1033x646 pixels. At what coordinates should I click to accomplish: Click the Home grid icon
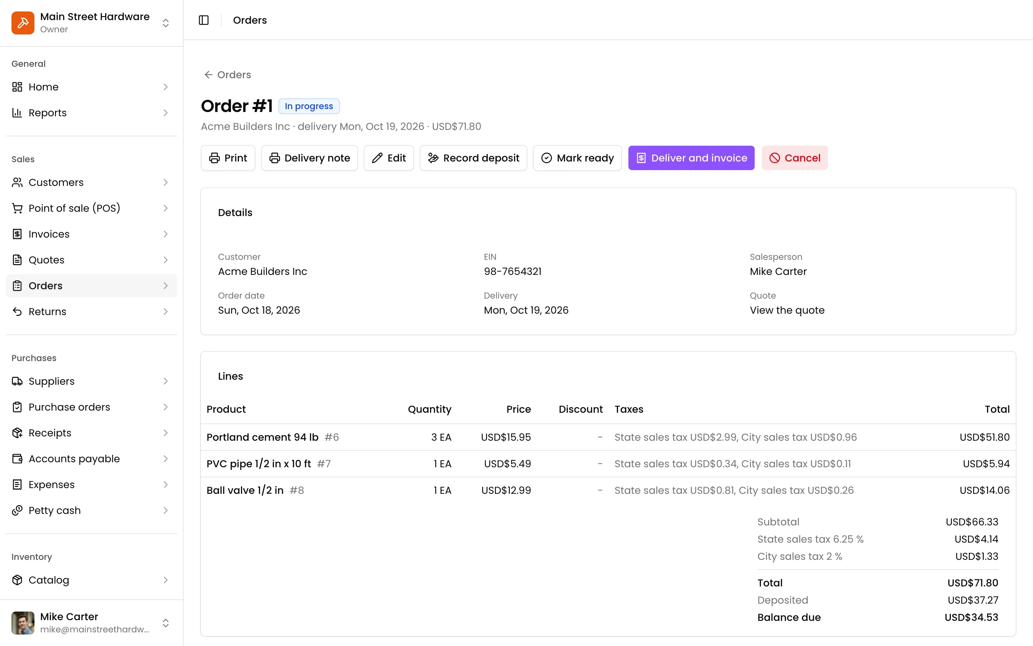click(17, 87)
